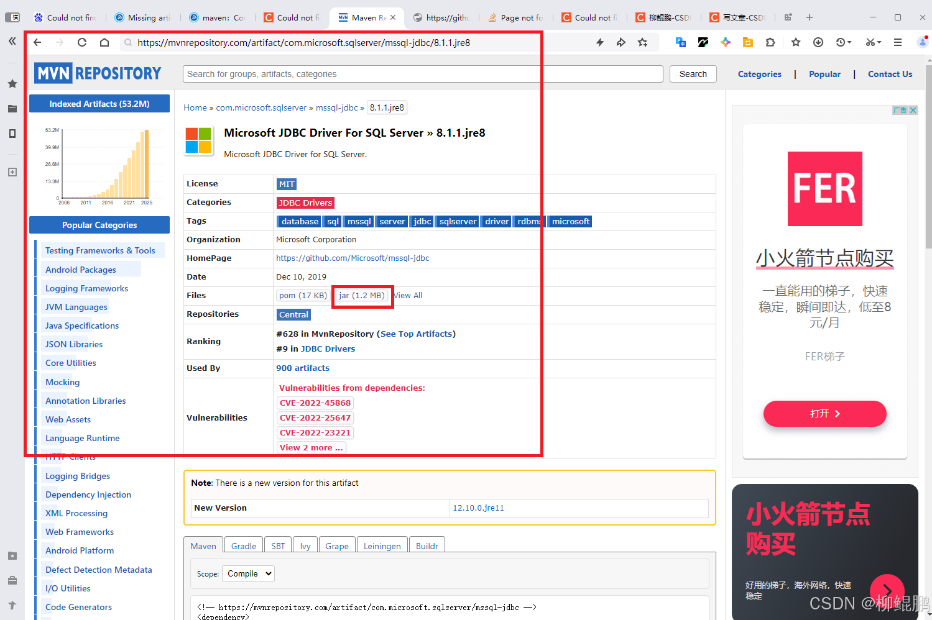
Task: Add a sidebar item with plus icon
Action: [12, 172]
